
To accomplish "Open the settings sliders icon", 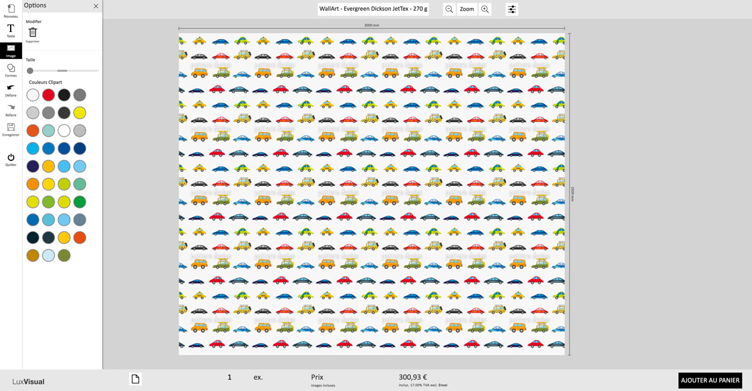I will click(x=512, y=9).
